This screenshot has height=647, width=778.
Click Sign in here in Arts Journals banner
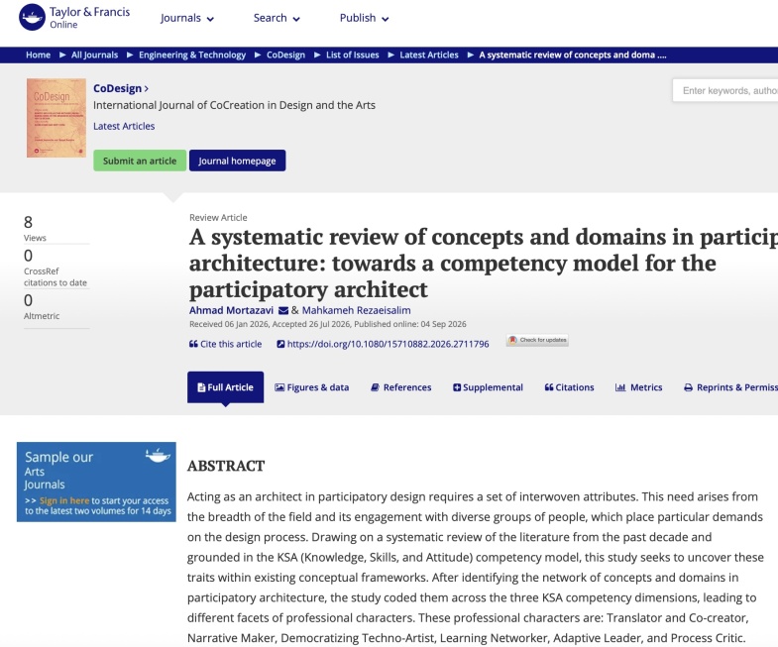click(x=64, y=500)
